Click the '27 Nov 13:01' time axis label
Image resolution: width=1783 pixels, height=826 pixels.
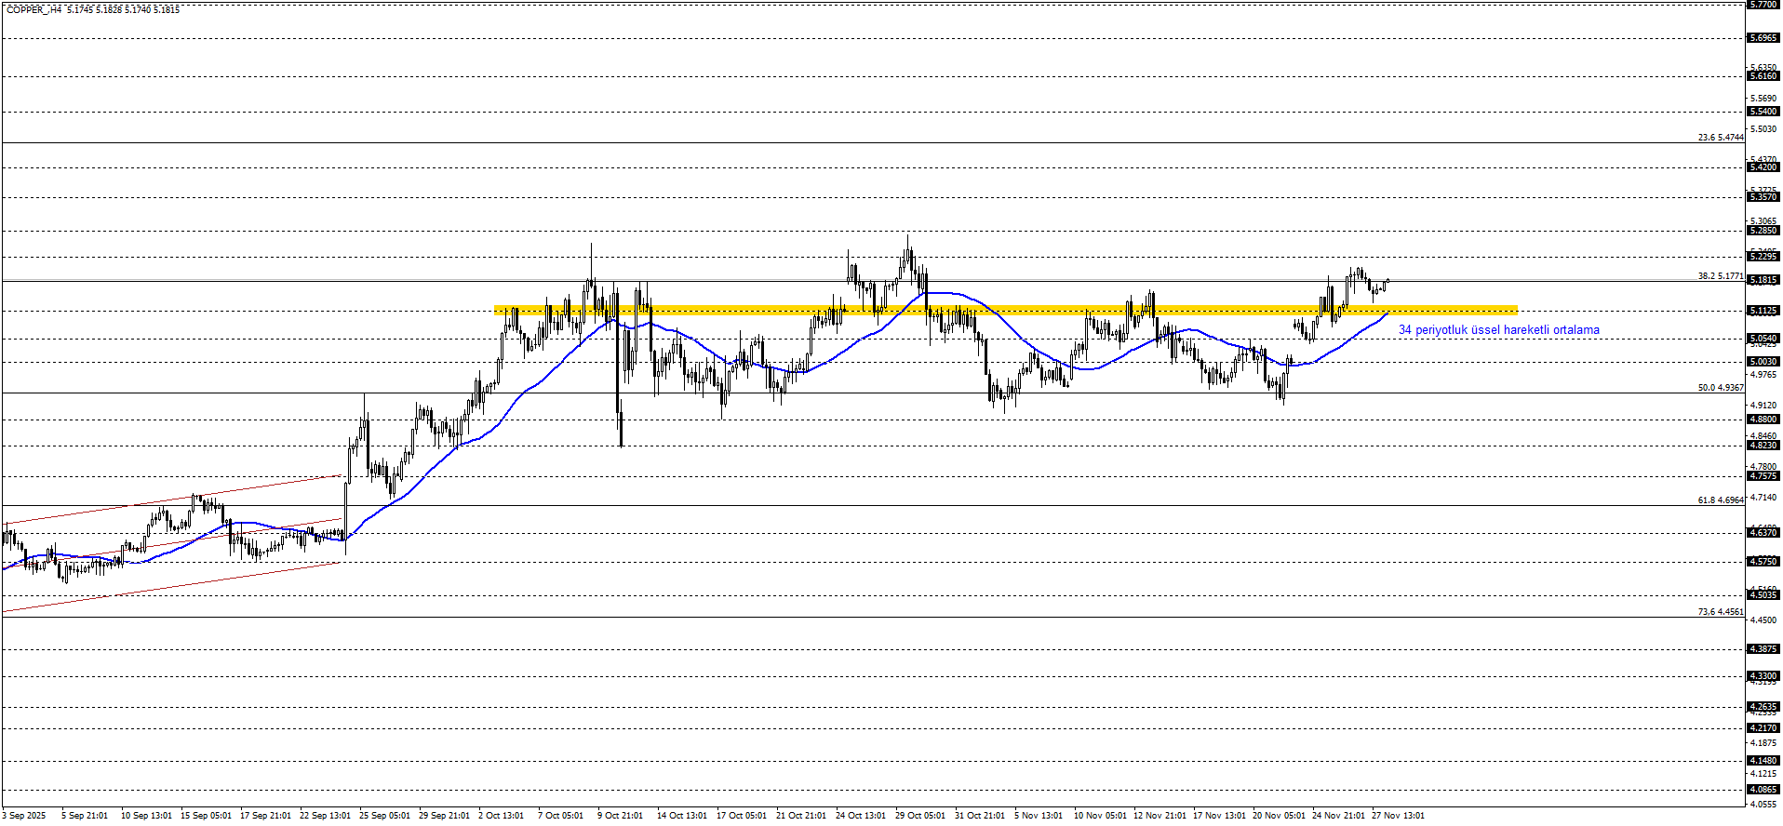[1398, 816]
